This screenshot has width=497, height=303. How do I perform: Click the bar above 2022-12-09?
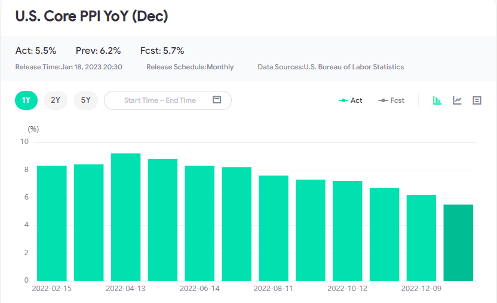click(421, 237)
